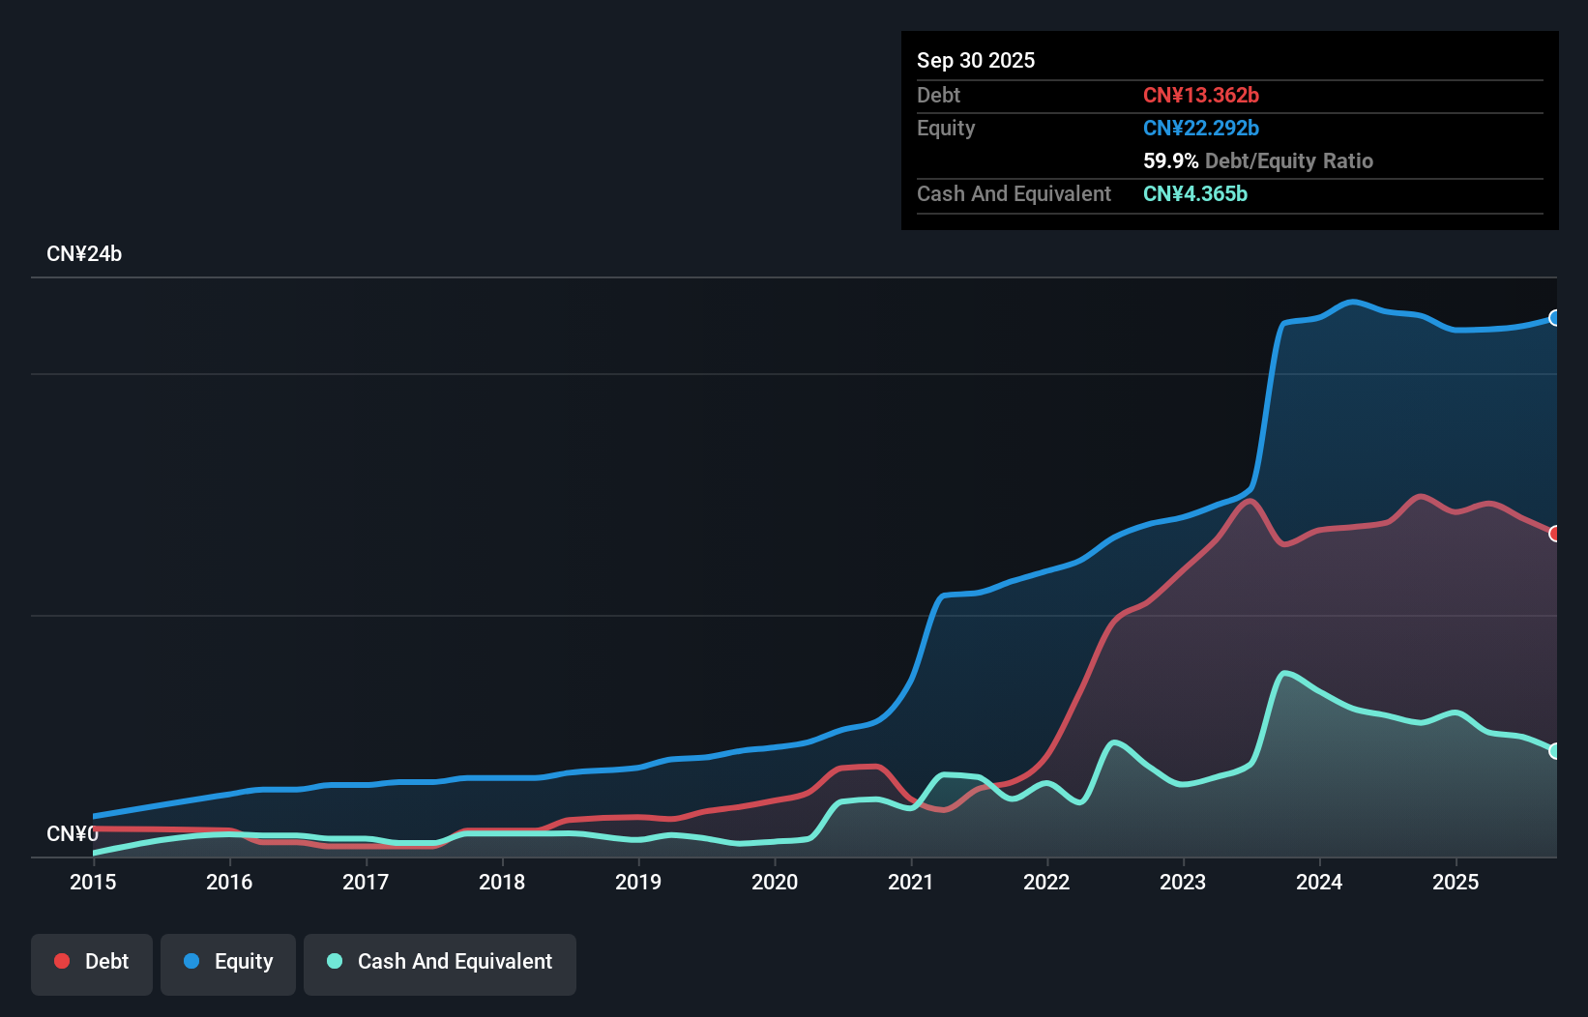Click the blue Equity endpoint marker on the chart
This screenshot has width=1588, height=1017.
pyautogui.click(x=1555, y=317)
